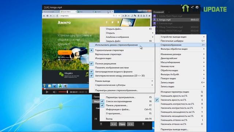Toggle 'Автоопределение входного формата'
Viewport: 234px width, 132px height.
[x=122, y=72]
